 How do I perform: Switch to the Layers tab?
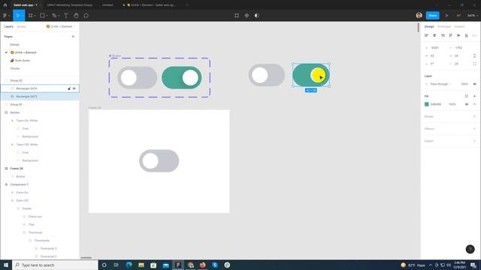(8, 27)
